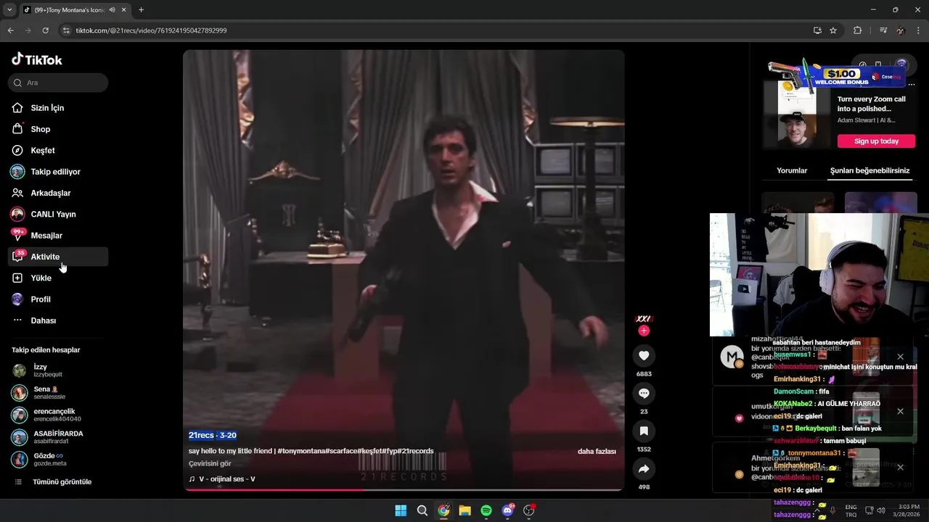Seek on the video progress bar
The image size is (929, 522).
click(404, 490)
